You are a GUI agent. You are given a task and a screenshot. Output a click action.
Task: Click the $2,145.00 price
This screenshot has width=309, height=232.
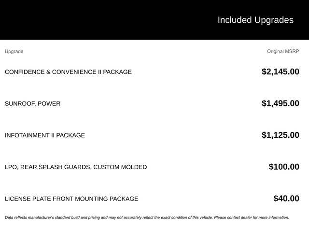tap(281, 72)
